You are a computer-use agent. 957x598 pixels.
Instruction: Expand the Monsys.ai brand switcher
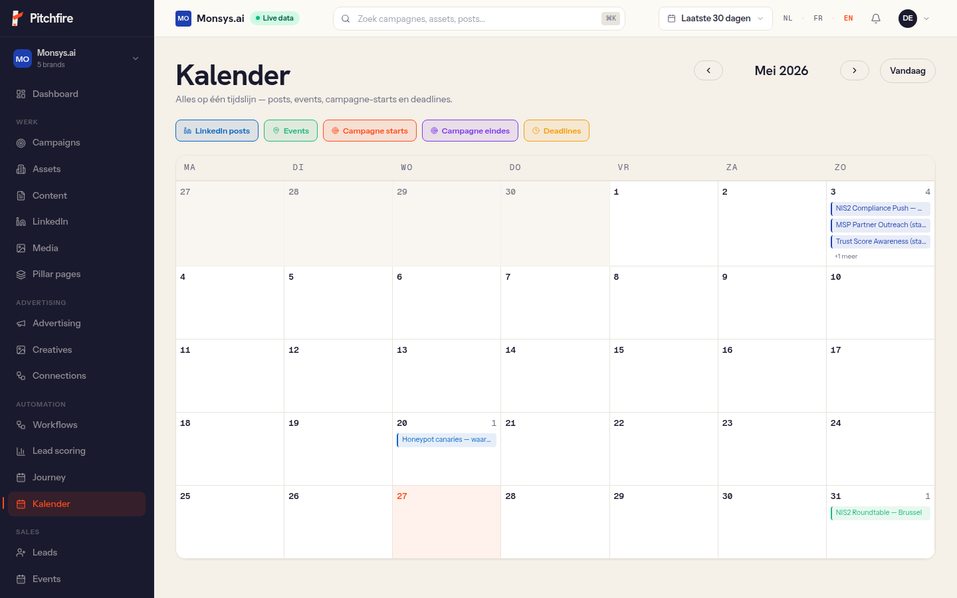tap(77, 58)
